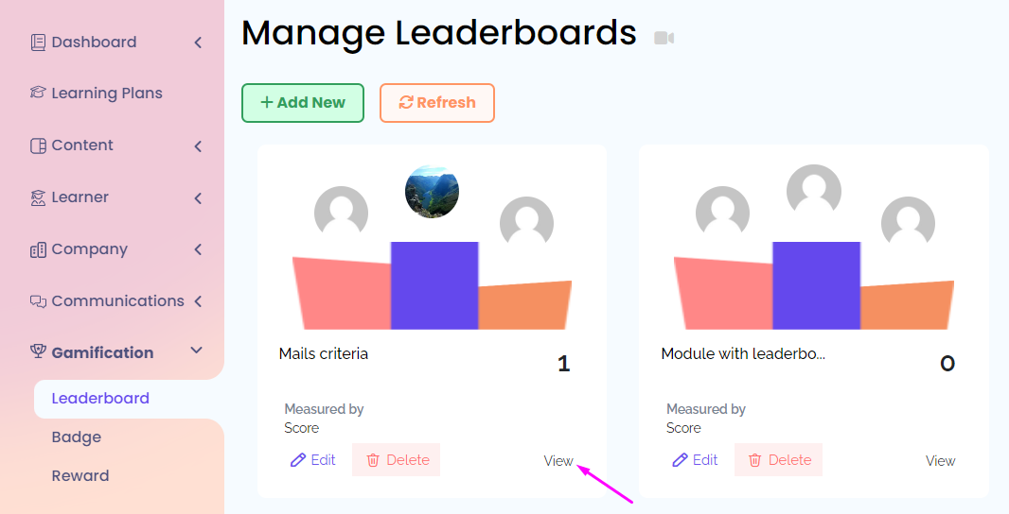Expand the Learner submenu arrow
Viewport: 1009px width, 514px height.
198,197
